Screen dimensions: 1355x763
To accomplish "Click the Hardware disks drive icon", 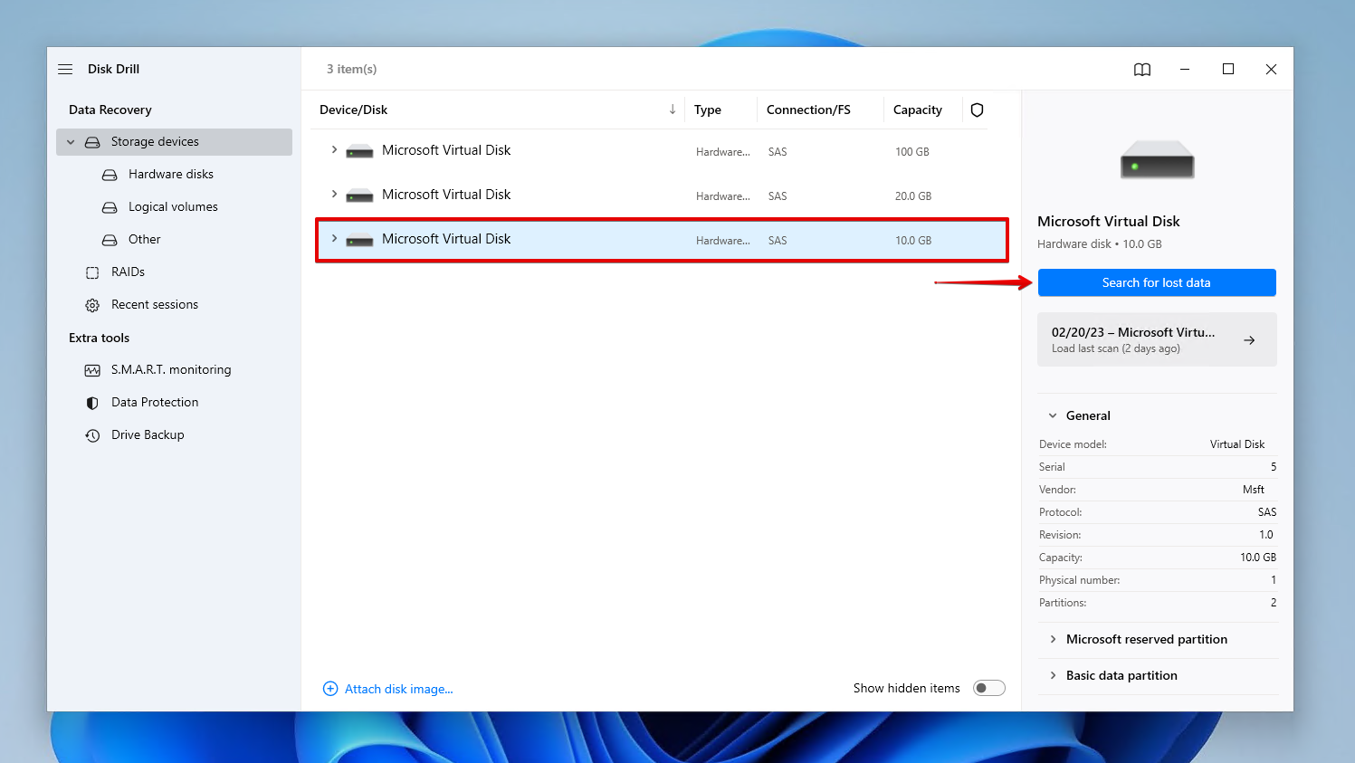I will point(110,175).
